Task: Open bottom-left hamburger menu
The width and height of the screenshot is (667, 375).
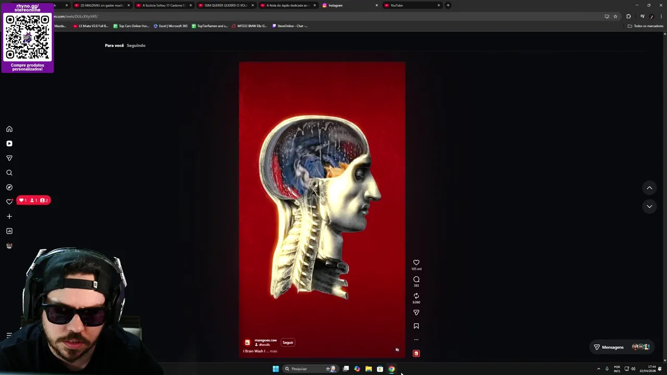Action: pyautogui.click(x=9, y=335)
